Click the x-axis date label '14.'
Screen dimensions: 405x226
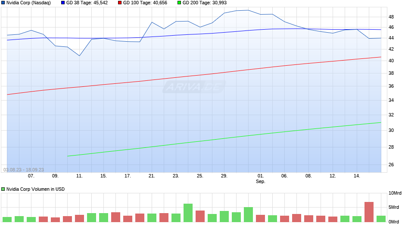click(357, 176)
